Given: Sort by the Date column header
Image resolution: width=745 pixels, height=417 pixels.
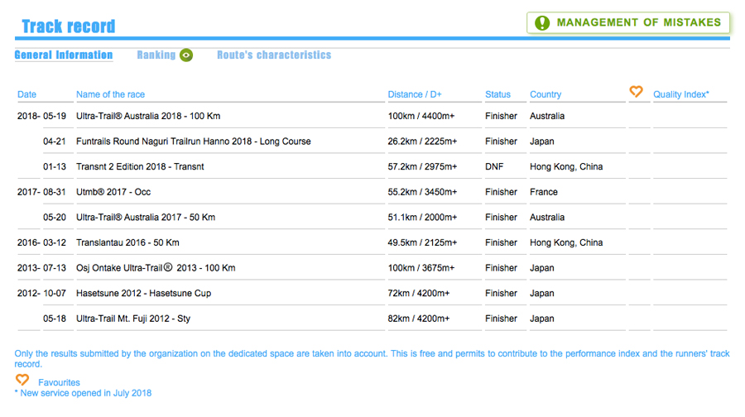Looking at the screenshot, I should click(x=27, y=94).
